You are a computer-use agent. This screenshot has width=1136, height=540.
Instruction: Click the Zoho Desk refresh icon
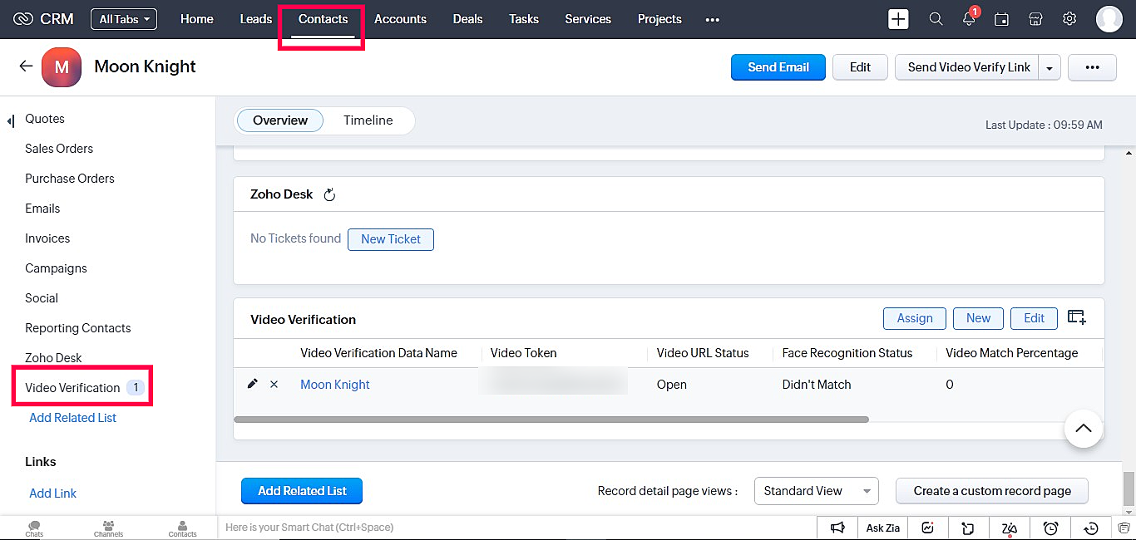(329, 194)
